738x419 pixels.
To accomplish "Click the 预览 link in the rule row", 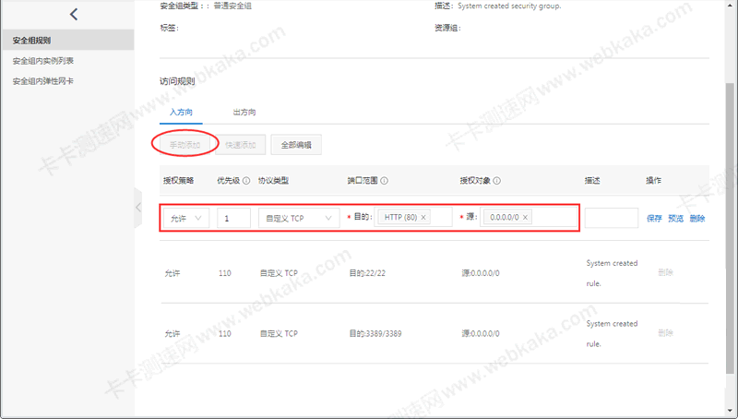I will pyautogui.click(x=675, y=219).
